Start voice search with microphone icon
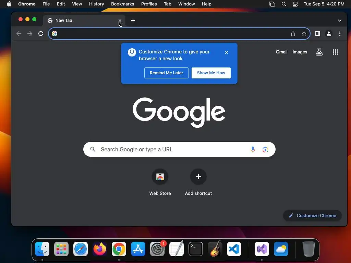351x263 pixels. pos(253,149)
